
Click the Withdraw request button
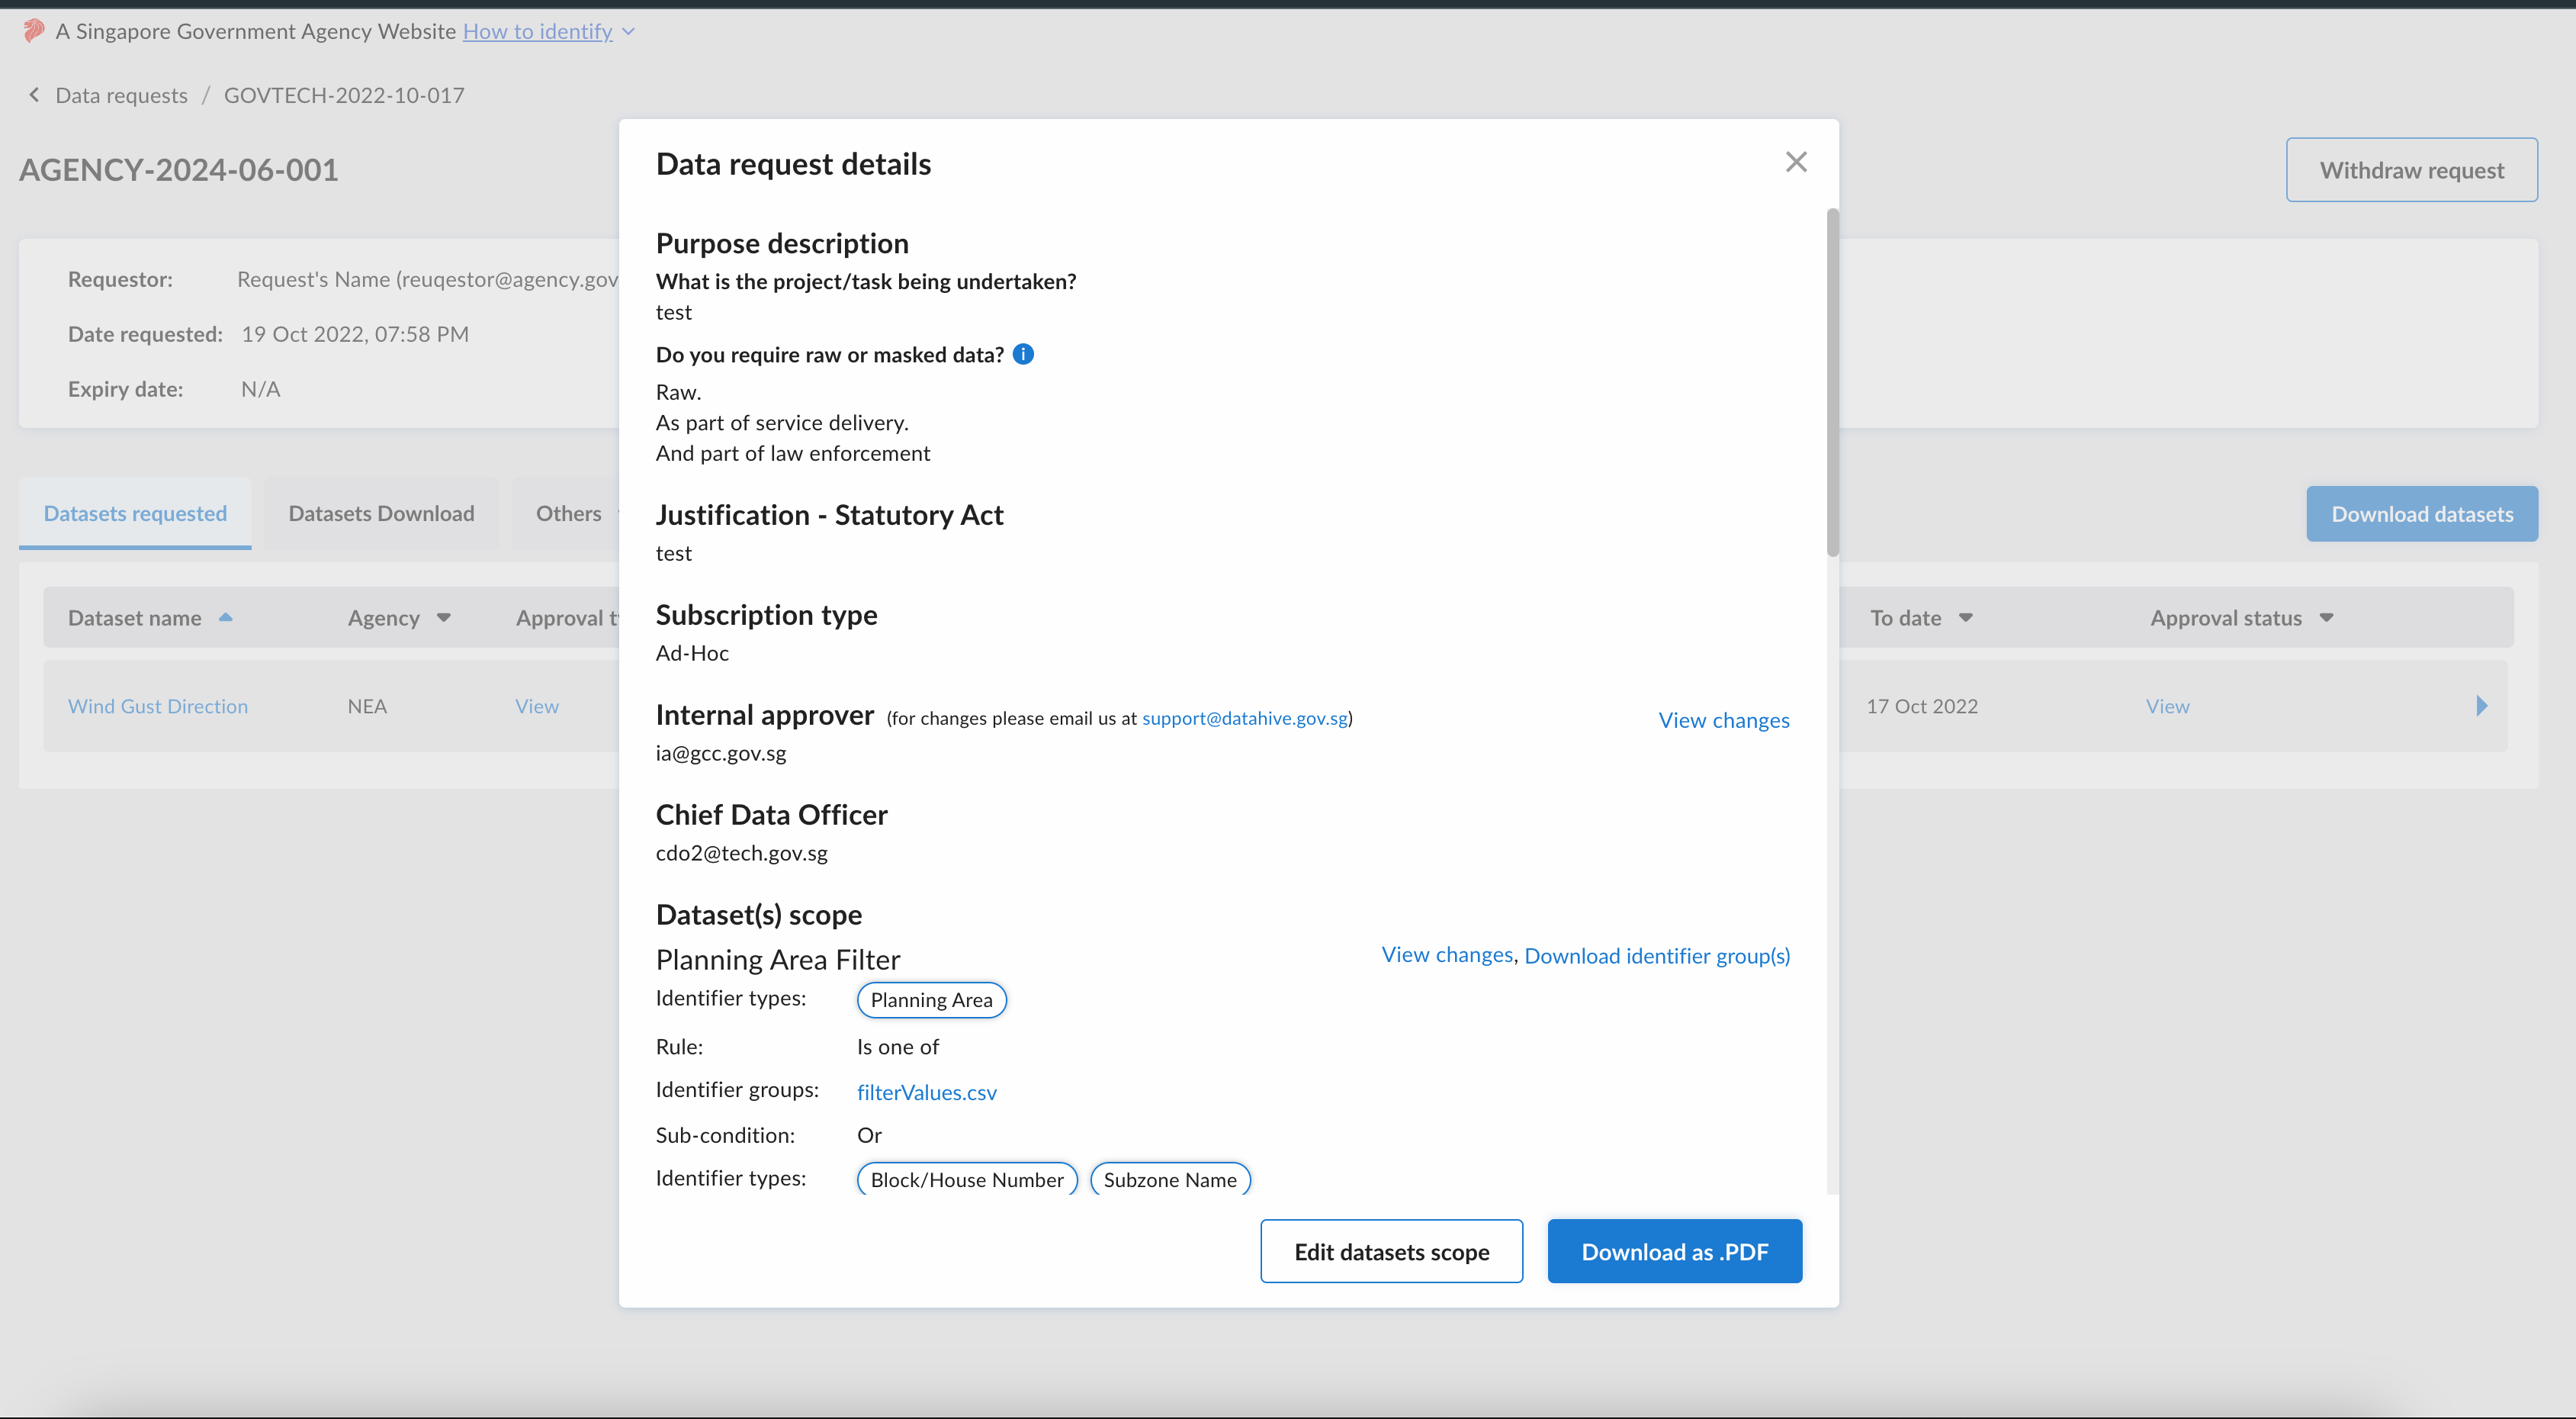[2412, 170]
